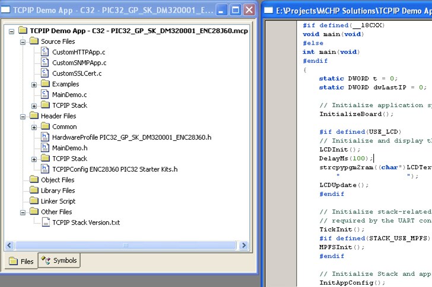
Task: Click the Linker Script folder icon
Action: (34, 201)
